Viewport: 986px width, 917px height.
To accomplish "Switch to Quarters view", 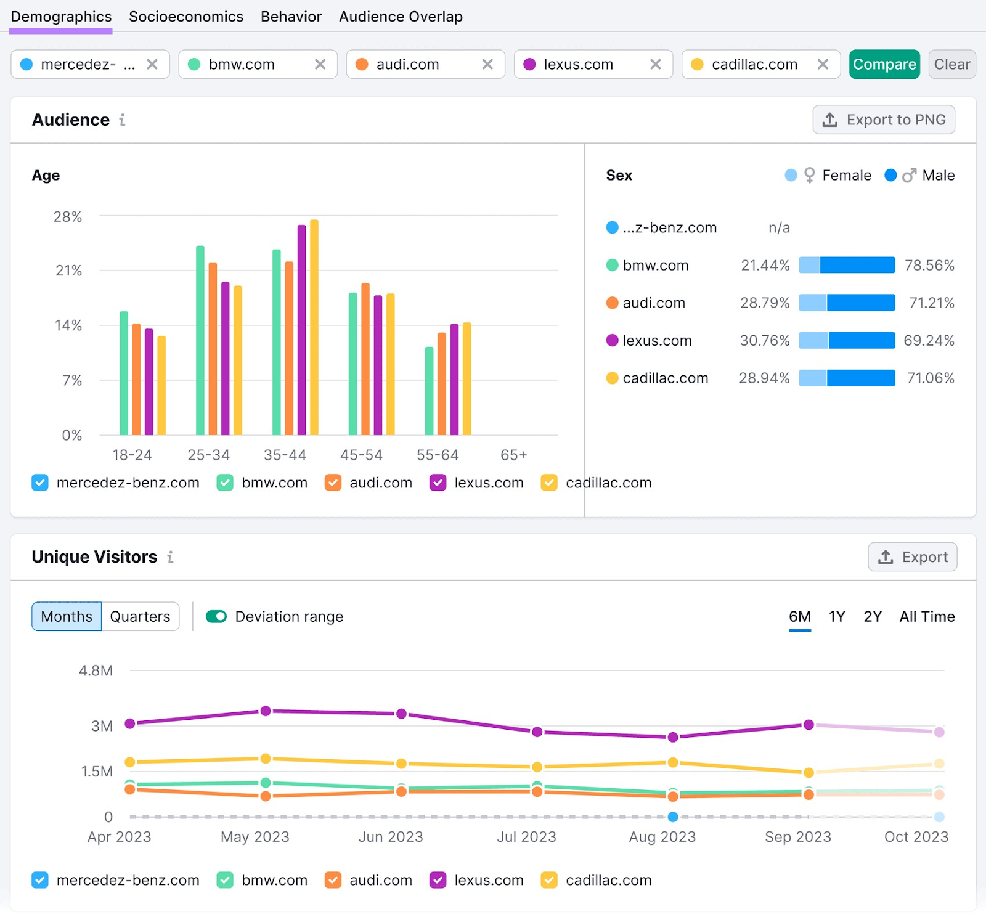I will click(x=140, y=616).
